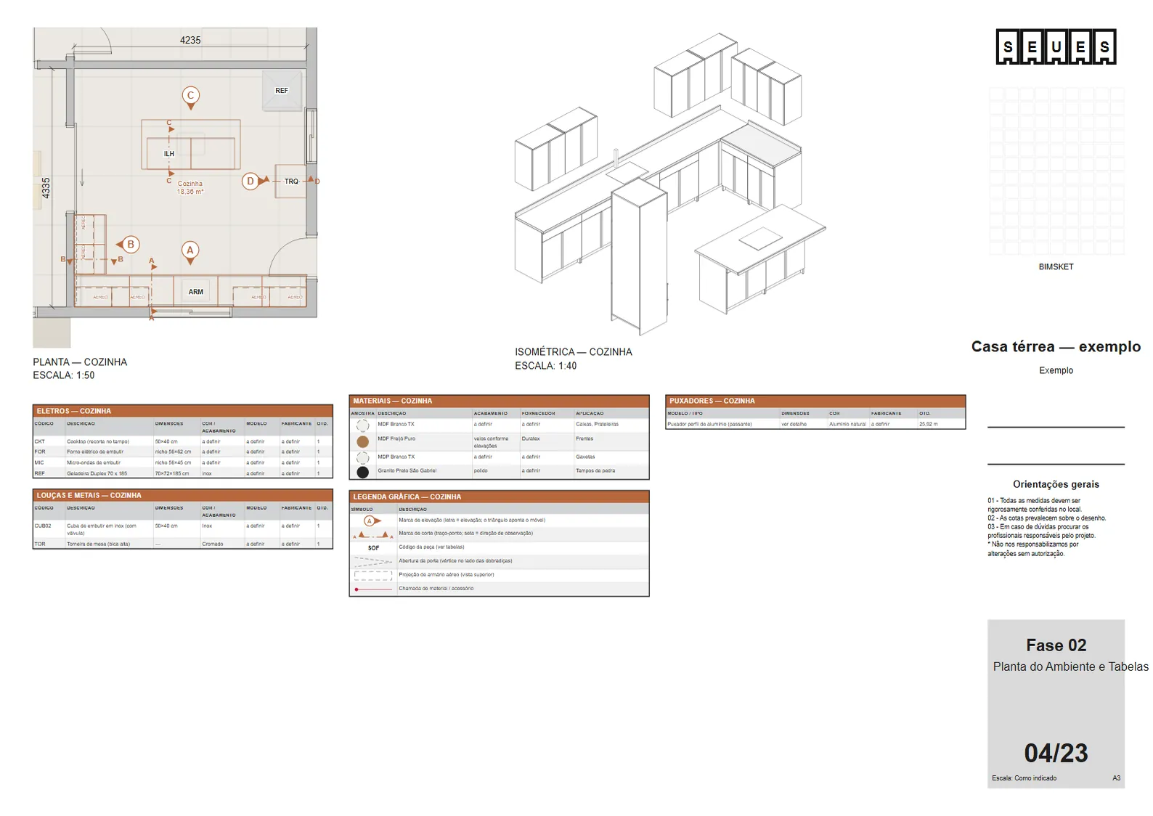Click the ARM label in the floor plan

pyautogui.click(x=196, y=292)
